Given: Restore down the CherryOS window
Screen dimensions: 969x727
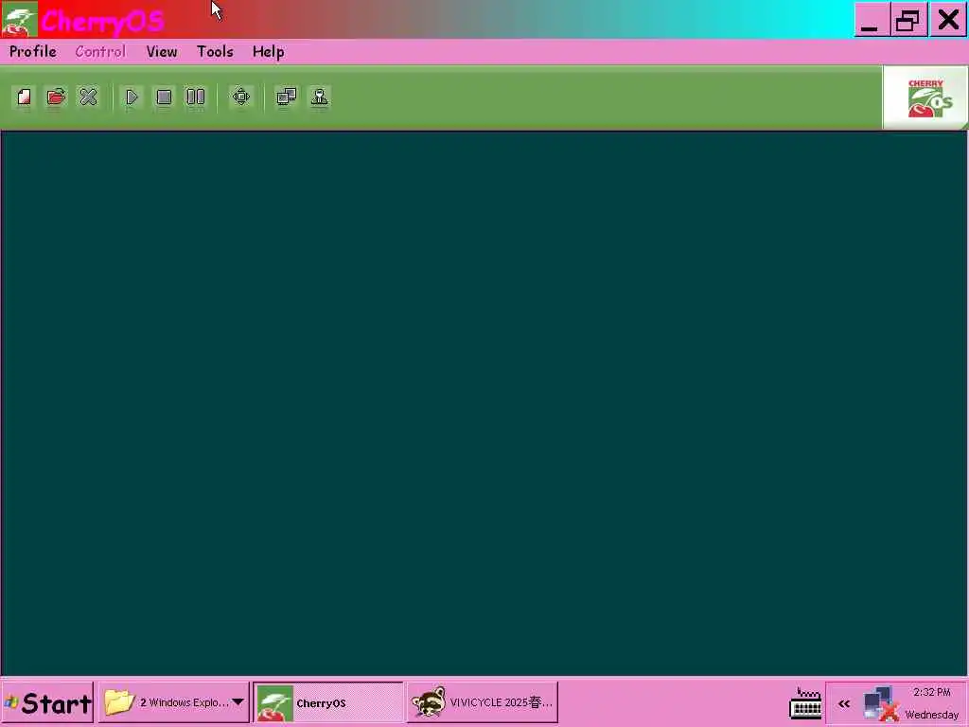Looking at the screenshot, I should click(x=908, y=20).
